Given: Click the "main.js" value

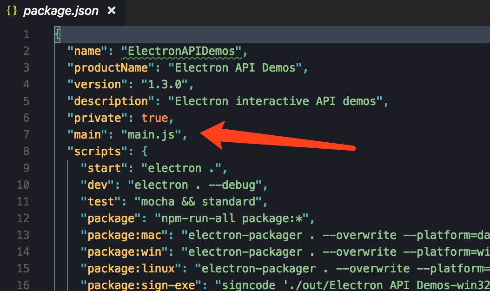Looking at the screenshot, I should [151, 135].
